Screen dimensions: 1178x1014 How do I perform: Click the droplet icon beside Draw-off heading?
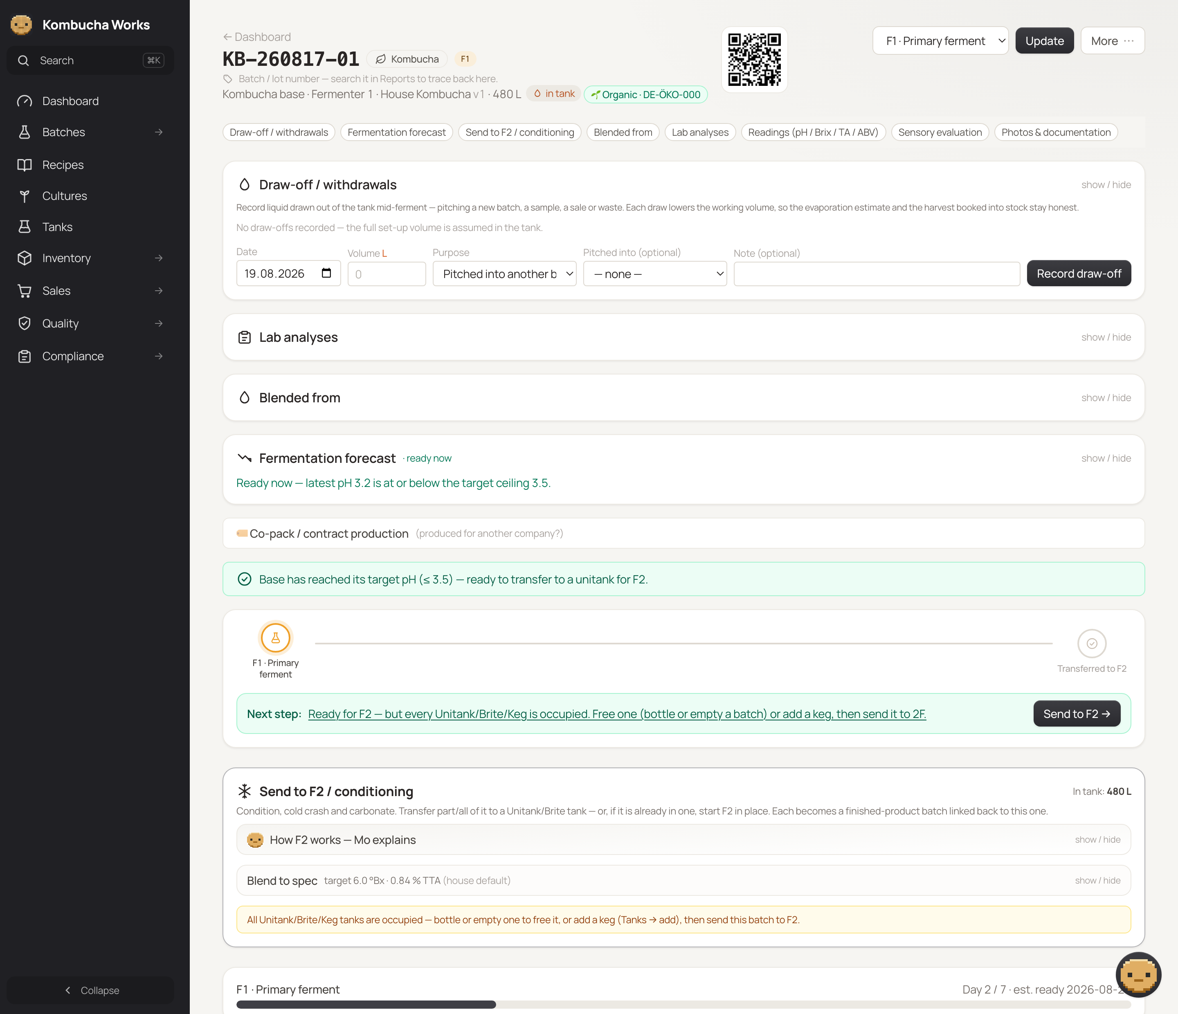point(245,185)
